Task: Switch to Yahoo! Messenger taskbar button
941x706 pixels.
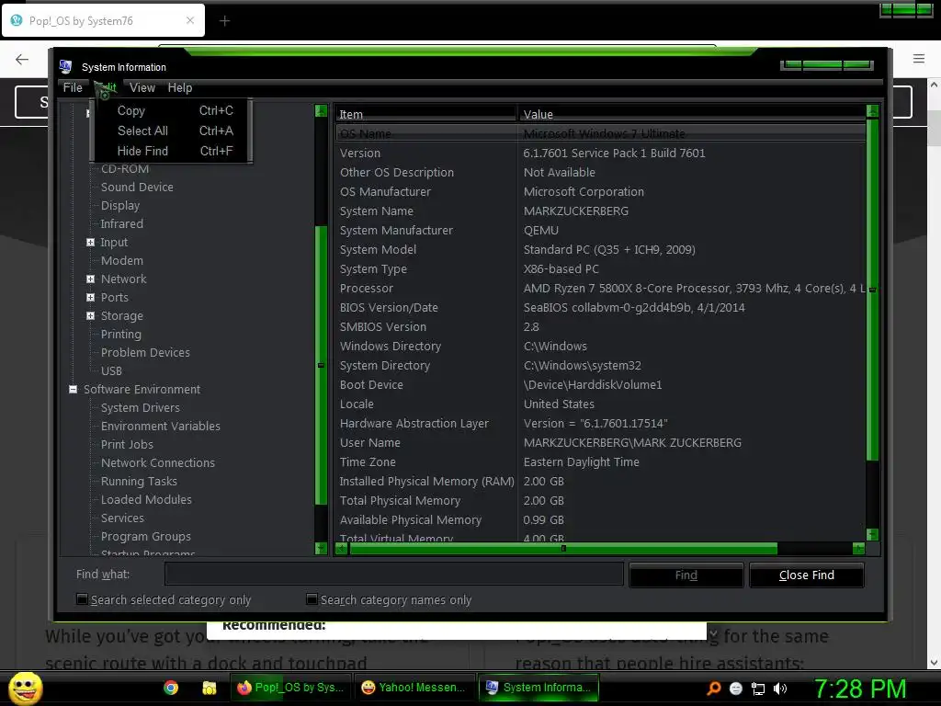Action: 414,688
